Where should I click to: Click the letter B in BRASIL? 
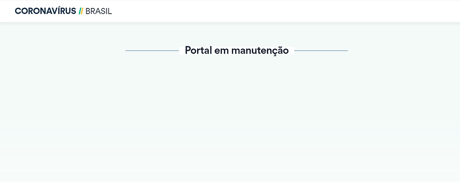88,11
